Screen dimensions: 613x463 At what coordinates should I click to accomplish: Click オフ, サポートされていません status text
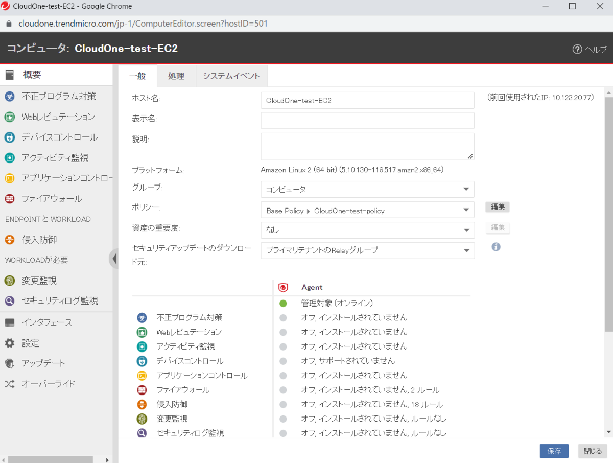coord(348,361)
